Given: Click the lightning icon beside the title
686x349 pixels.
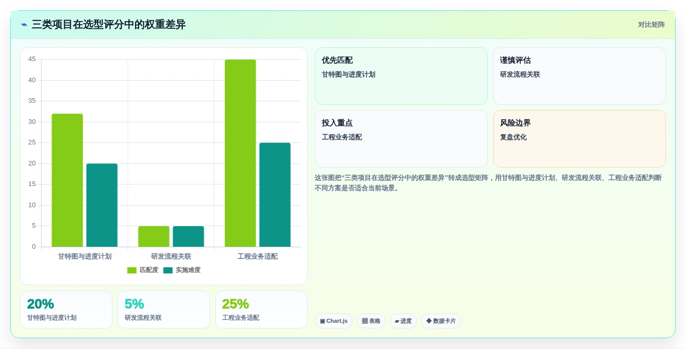Looking at the screenshot, I should [x=24, y=25].
